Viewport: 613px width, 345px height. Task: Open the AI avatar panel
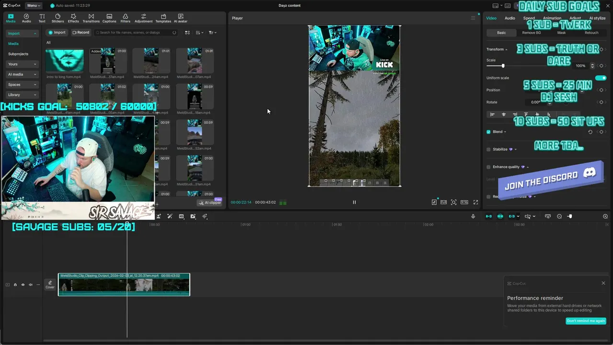tap(181, 18)
